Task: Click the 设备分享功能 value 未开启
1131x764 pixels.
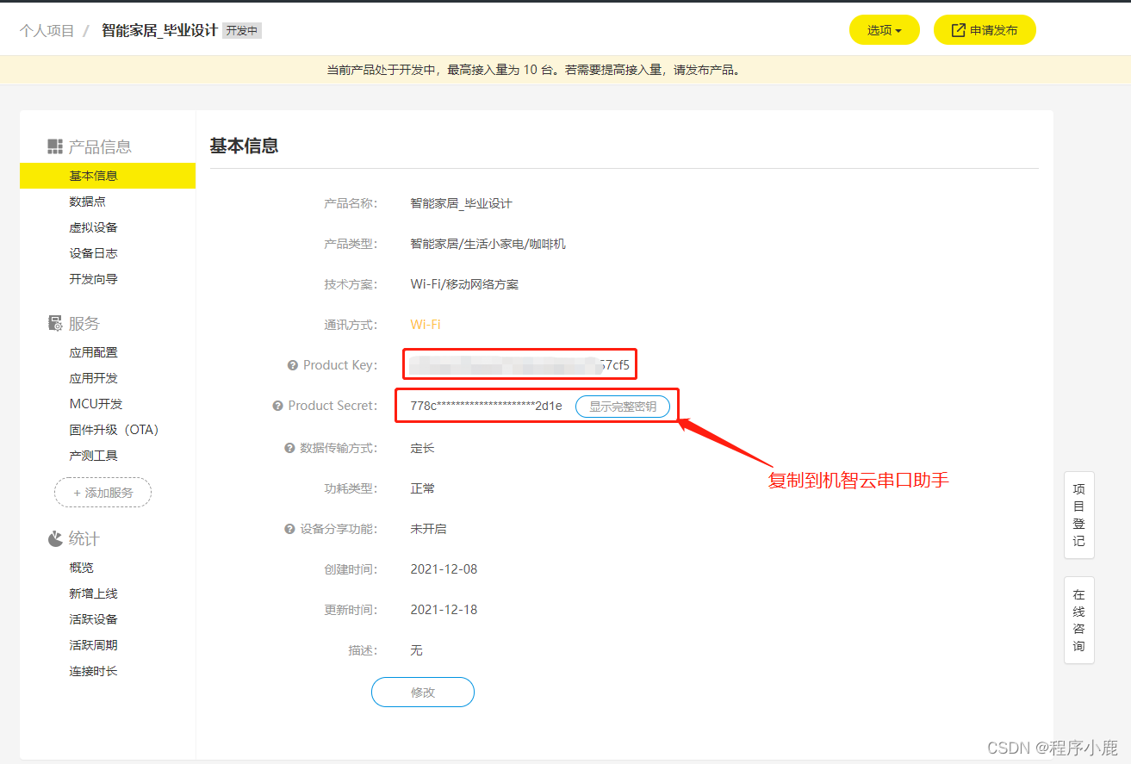Action: [x=428, y=529]
